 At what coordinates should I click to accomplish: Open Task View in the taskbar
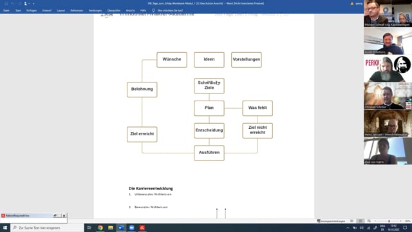coord(89,227)
